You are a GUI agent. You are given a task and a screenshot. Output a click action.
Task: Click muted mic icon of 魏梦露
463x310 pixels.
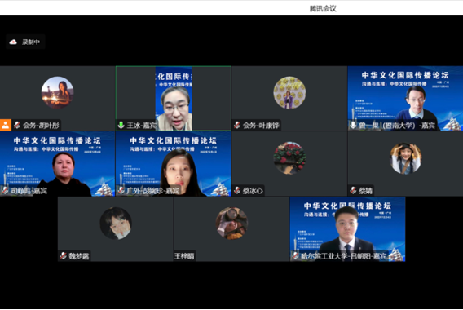(64, 256)
